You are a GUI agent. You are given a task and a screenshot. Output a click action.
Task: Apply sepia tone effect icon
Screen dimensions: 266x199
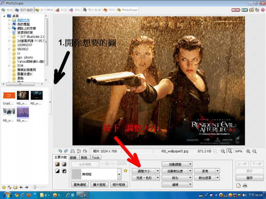click(x=57, y=164)
